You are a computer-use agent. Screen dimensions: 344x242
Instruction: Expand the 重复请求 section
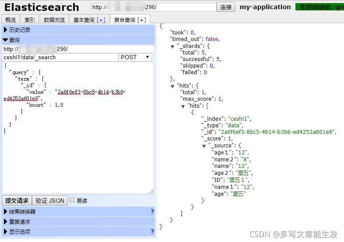click(78, 222)
